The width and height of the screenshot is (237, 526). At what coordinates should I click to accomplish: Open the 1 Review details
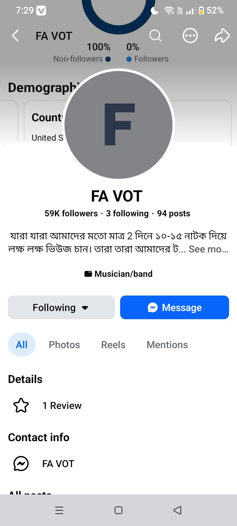pos(62,406)
